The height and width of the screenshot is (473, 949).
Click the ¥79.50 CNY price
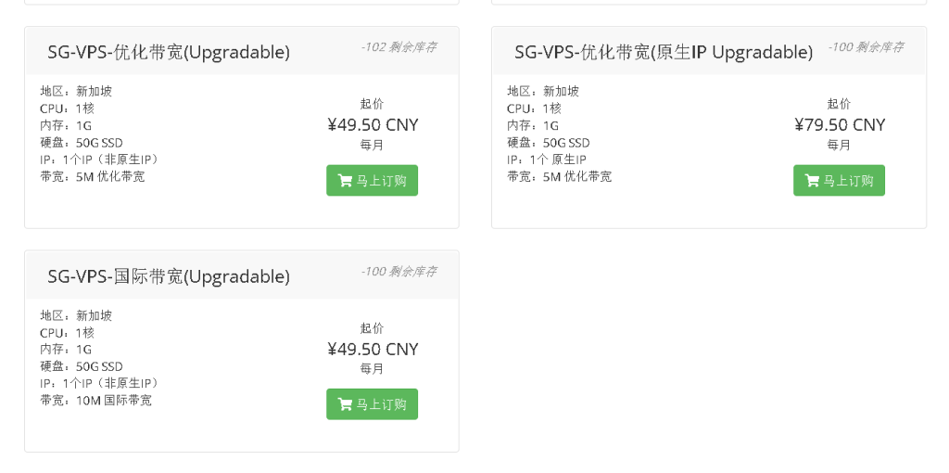840,125
